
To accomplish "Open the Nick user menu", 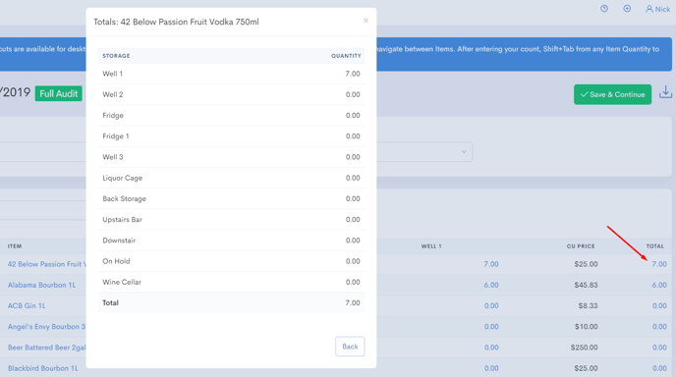I will click(657, 9).
